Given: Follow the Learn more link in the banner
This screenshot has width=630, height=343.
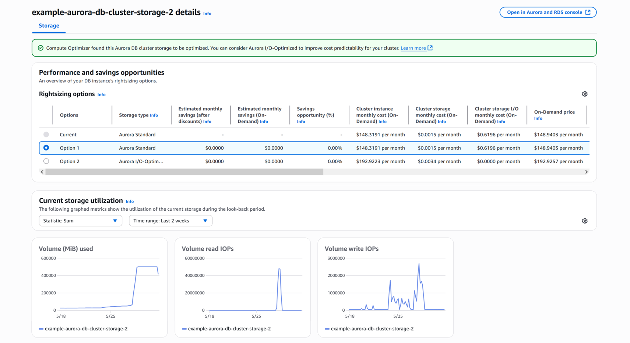Looking at the screenshot, I should pyautogui.click(x=413, y=48).
